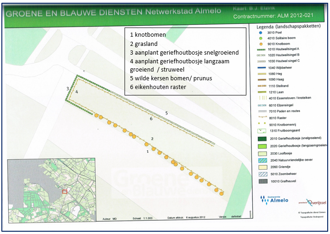Viewport: 330px width, 234px height.
Task: Click the "Auteur: MD" footer text
Action: (x=109, y=219)
